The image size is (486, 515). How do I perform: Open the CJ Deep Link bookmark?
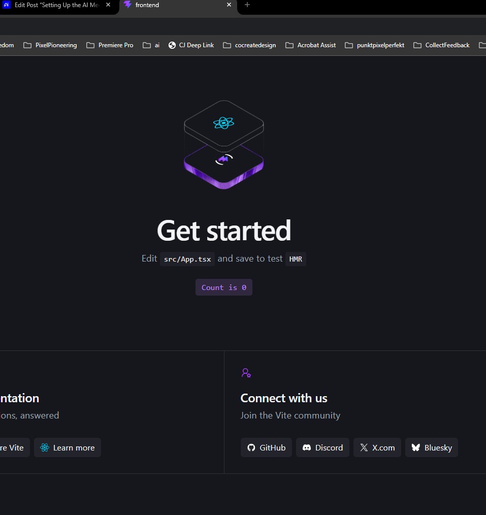click(x=191, y=45)
